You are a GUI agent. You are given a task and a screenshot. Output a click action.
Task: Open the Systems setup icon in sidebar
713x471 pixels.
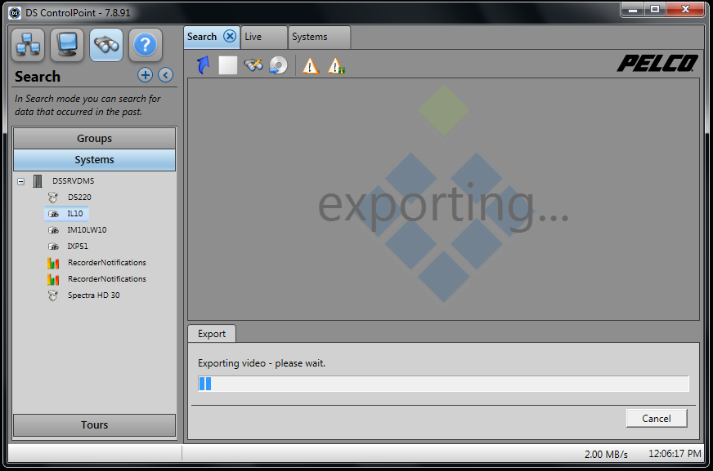click(x=28, y=45)
